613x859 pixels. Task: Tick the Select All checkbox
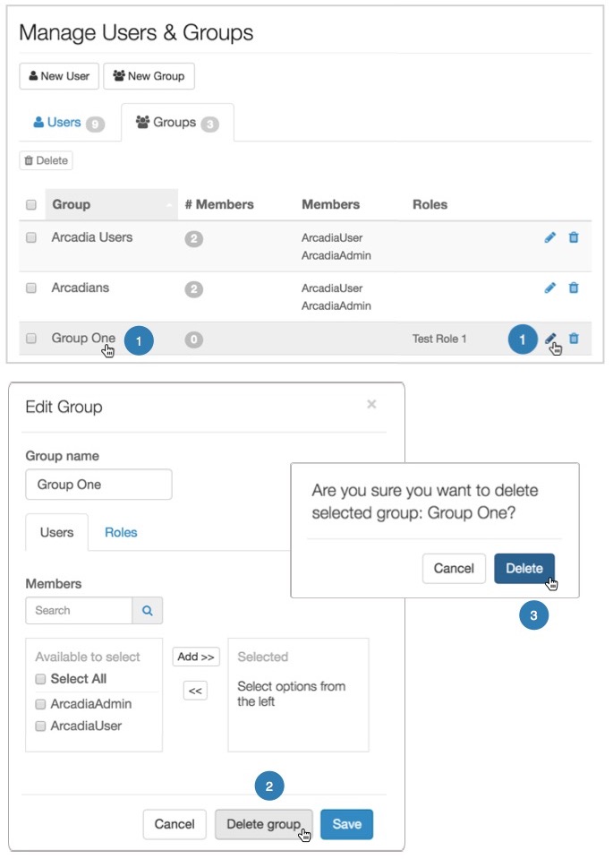click(40, 679)
